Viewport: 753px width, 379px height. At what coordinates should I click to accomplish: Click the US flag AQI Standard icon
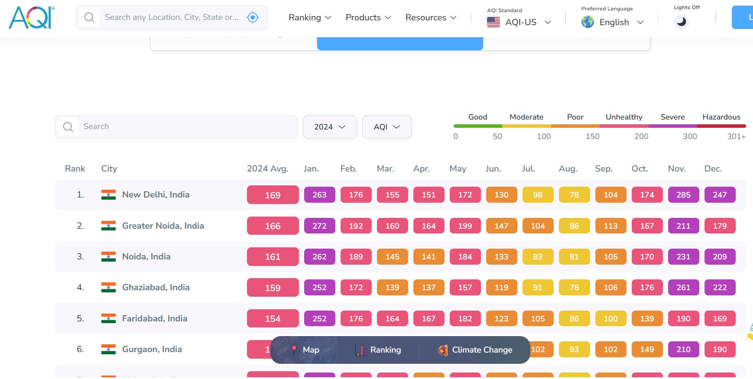coord(493,22)
